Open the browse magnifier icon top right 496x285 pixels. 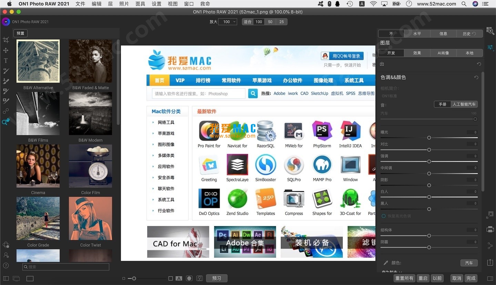pyautogui.click(x=490, y=31)
